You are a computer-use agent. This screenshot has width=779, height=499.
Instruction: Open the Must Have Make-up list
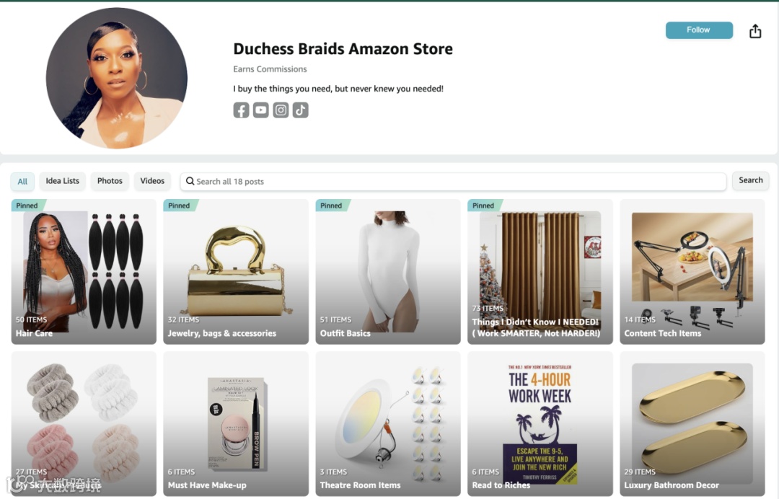(236, 423)
